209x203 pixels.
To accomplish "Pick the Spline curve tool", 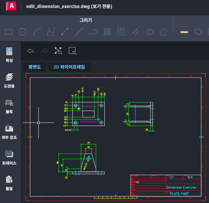I will click(x=51, y=32).
